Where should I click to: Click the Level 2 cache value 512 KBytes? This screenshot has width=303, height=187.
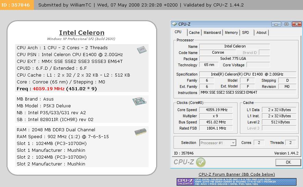tap(279, 122)
